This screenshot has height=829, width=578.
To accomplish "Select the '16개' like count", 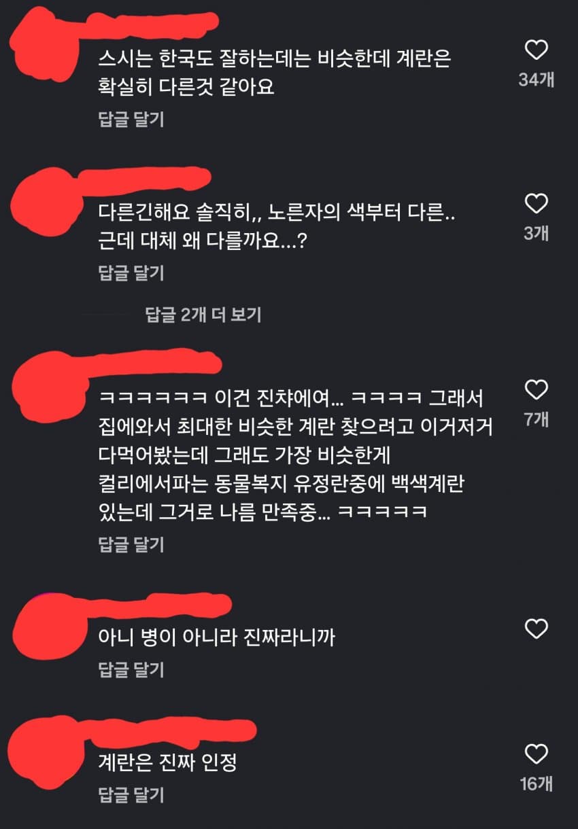I will [537, 783].
